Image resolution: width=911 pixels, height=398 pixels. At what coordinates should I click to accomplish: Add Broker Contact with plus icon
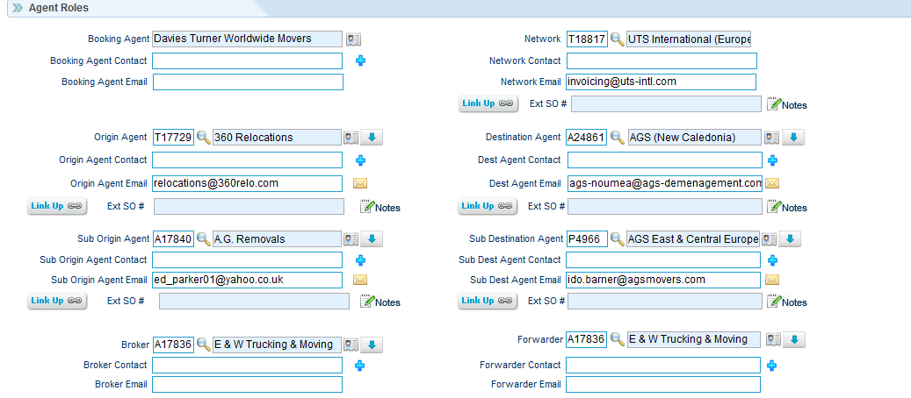360,366
